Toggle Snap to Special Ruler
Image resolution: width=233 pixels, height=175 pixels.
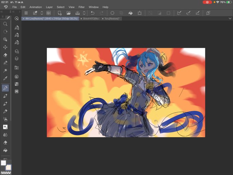tap(188, 13)
